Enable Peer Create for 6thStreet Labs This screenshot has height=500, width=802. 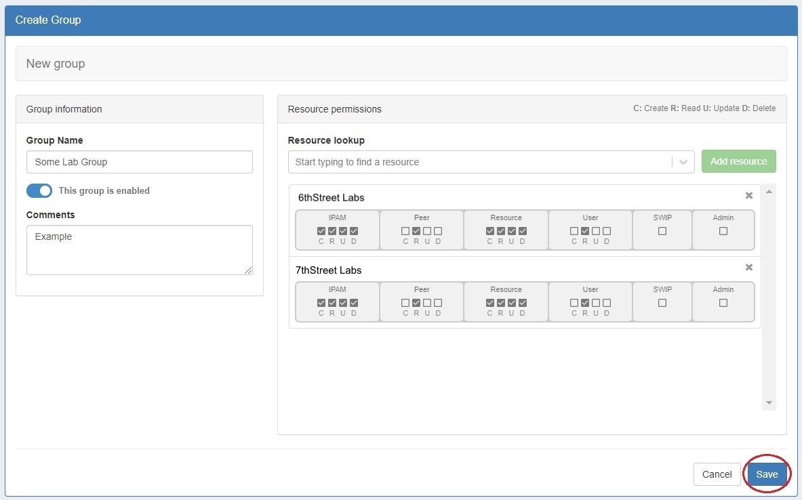tap(405, 231)
